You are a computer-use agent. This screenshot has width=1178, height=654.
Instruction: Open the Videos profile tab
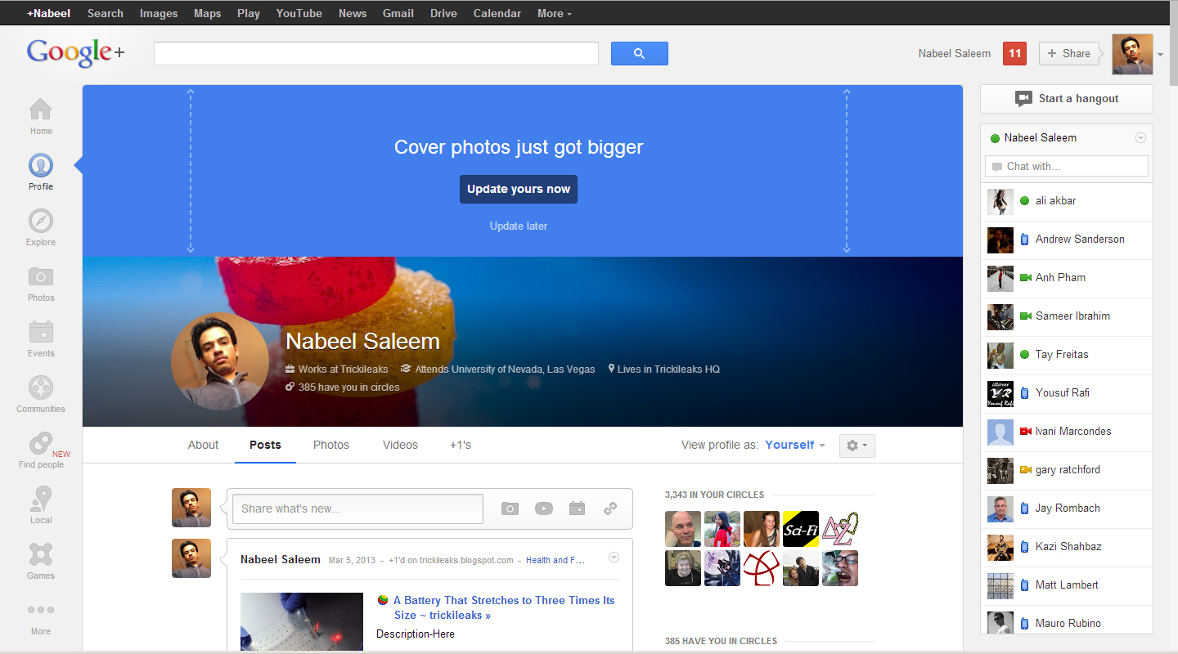[x=400, y=446]
